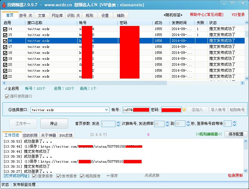The height and width of the screenshot is (189, 249).
Task: Click the 保存配置 button
Action: 236,134
